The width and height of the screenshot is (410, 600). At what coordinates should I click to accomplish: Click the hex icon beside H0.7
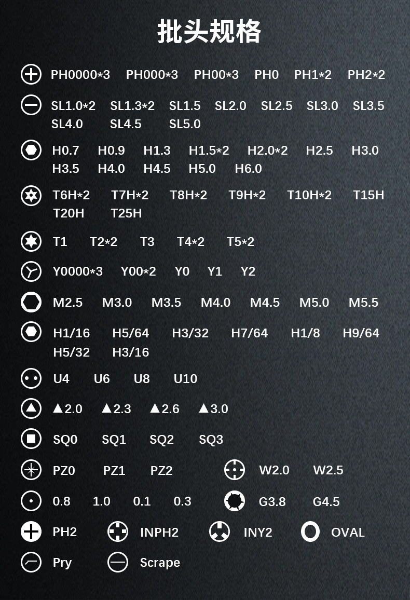[x=31, y=150]
